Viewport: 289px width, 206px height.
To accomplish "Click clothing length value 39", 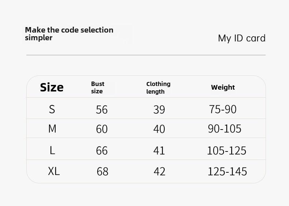I will [159, 109].
